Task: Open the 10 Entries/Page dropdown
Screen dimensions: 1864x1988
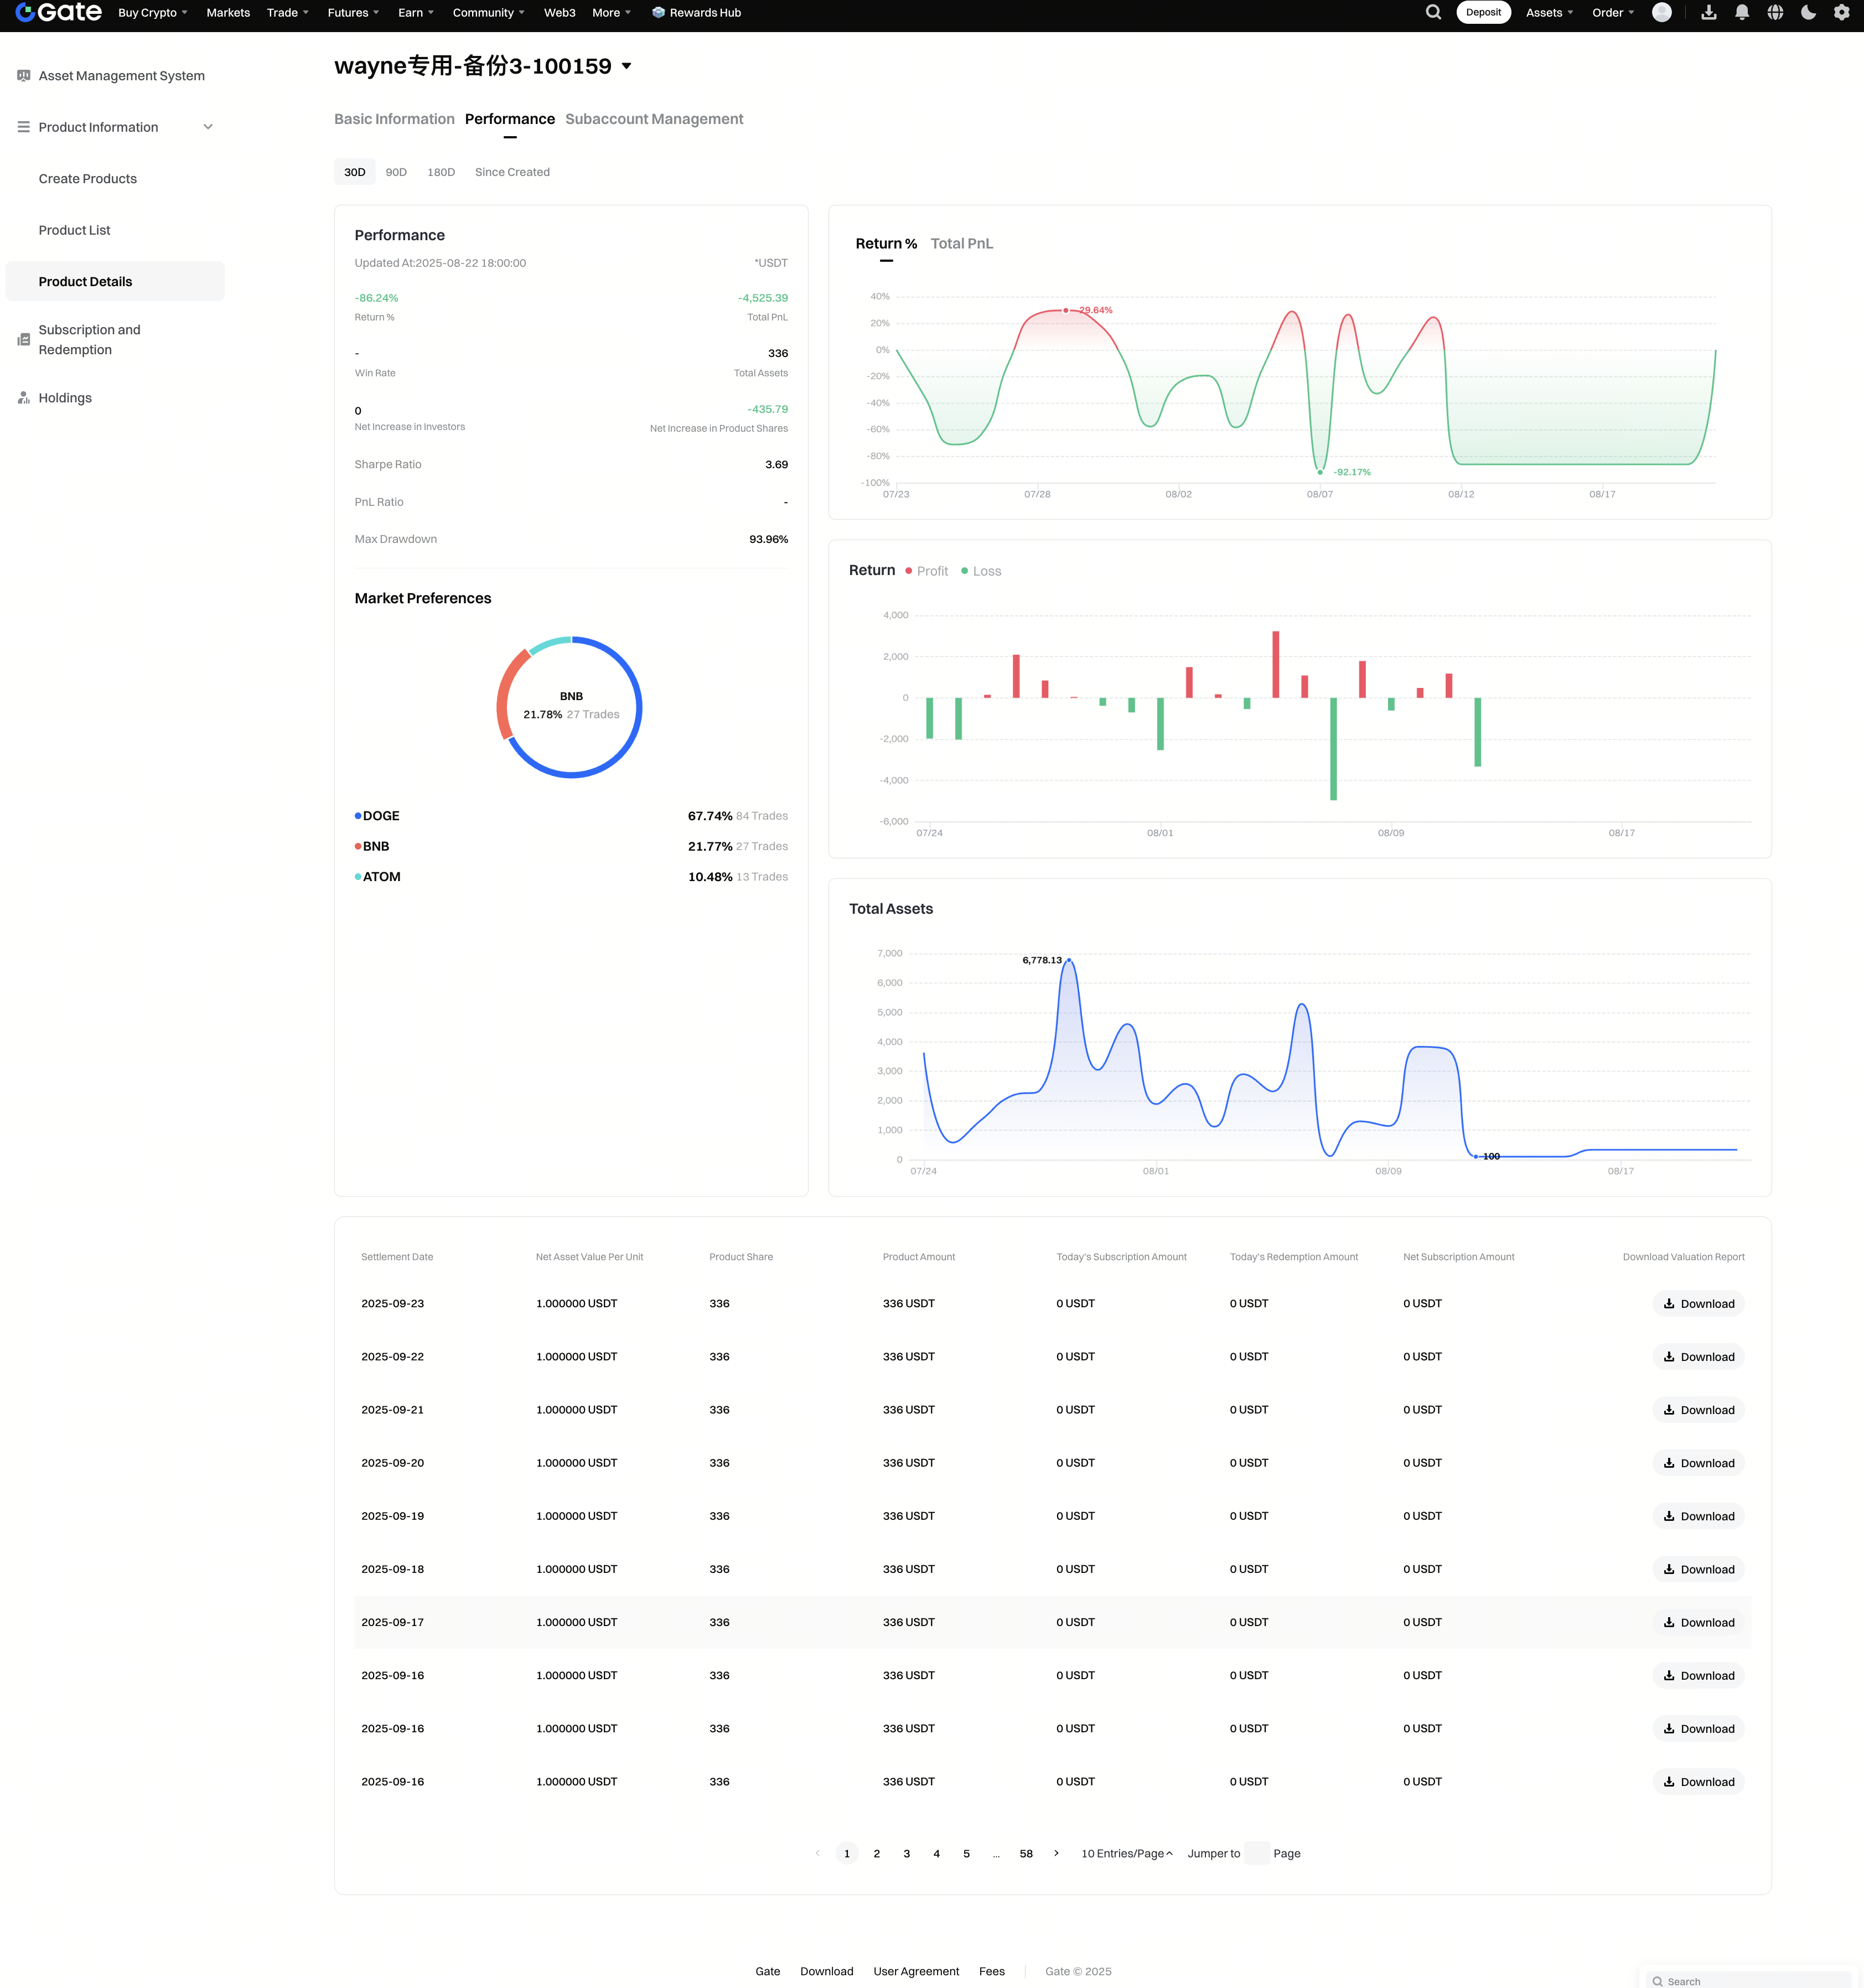Action: point(1127,1853)
